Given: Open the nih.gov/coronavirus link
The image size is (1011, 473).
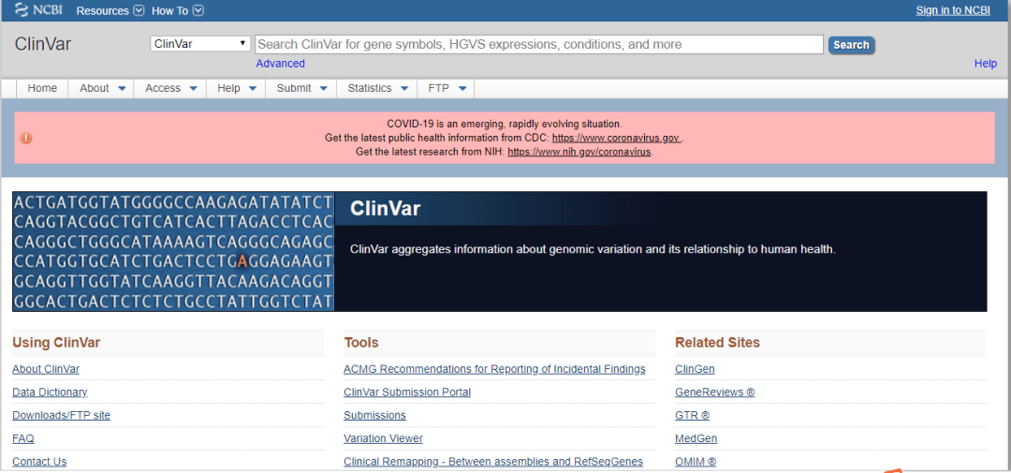Looking at the screenshot, I should click(x=579, y=153).
